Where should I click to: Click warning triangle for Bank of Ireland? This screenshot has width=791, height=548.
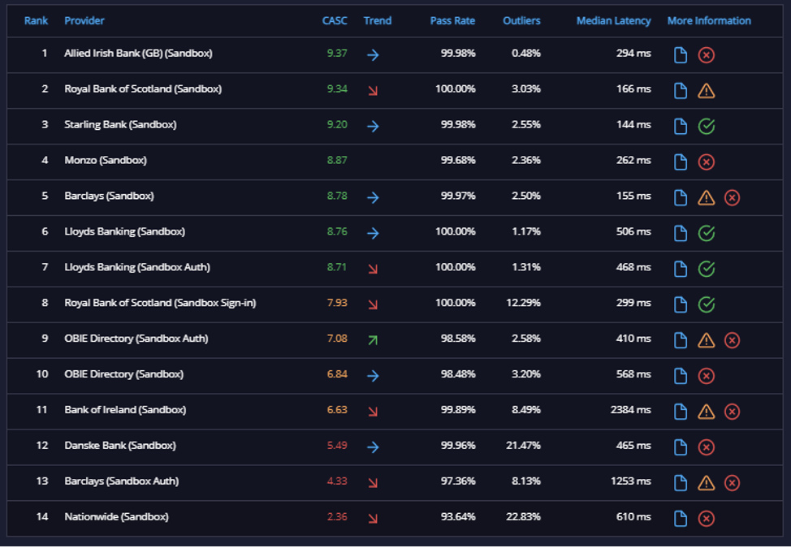click(706, 412)
